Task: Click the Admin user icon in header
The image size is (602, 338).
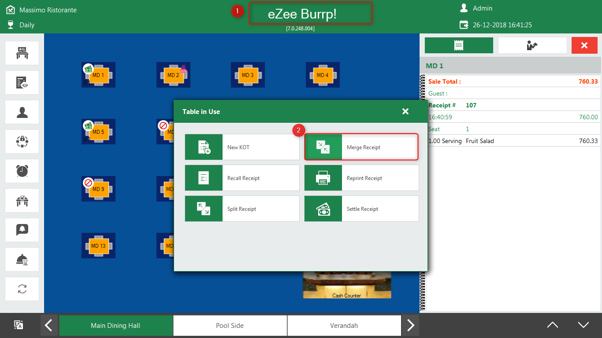Action: 464,8
